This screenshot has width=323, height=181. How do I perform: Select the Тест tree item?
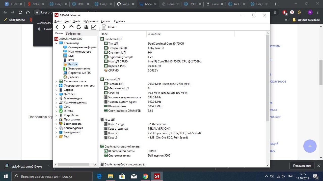pos(64,136)
